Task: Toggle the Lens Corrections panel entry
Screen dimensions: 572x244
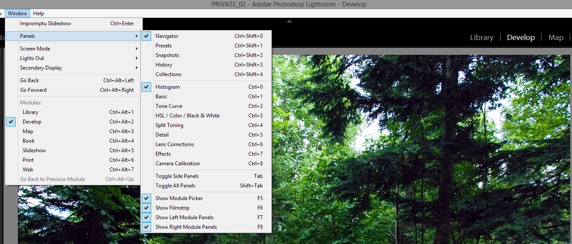Action: click(206, 144)
